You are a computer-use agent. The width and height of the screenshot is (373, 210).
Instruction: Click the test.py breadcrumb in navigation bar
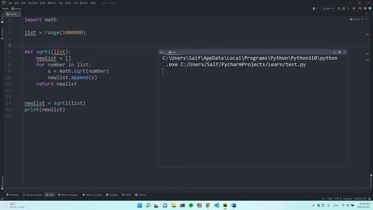(16, 9)
